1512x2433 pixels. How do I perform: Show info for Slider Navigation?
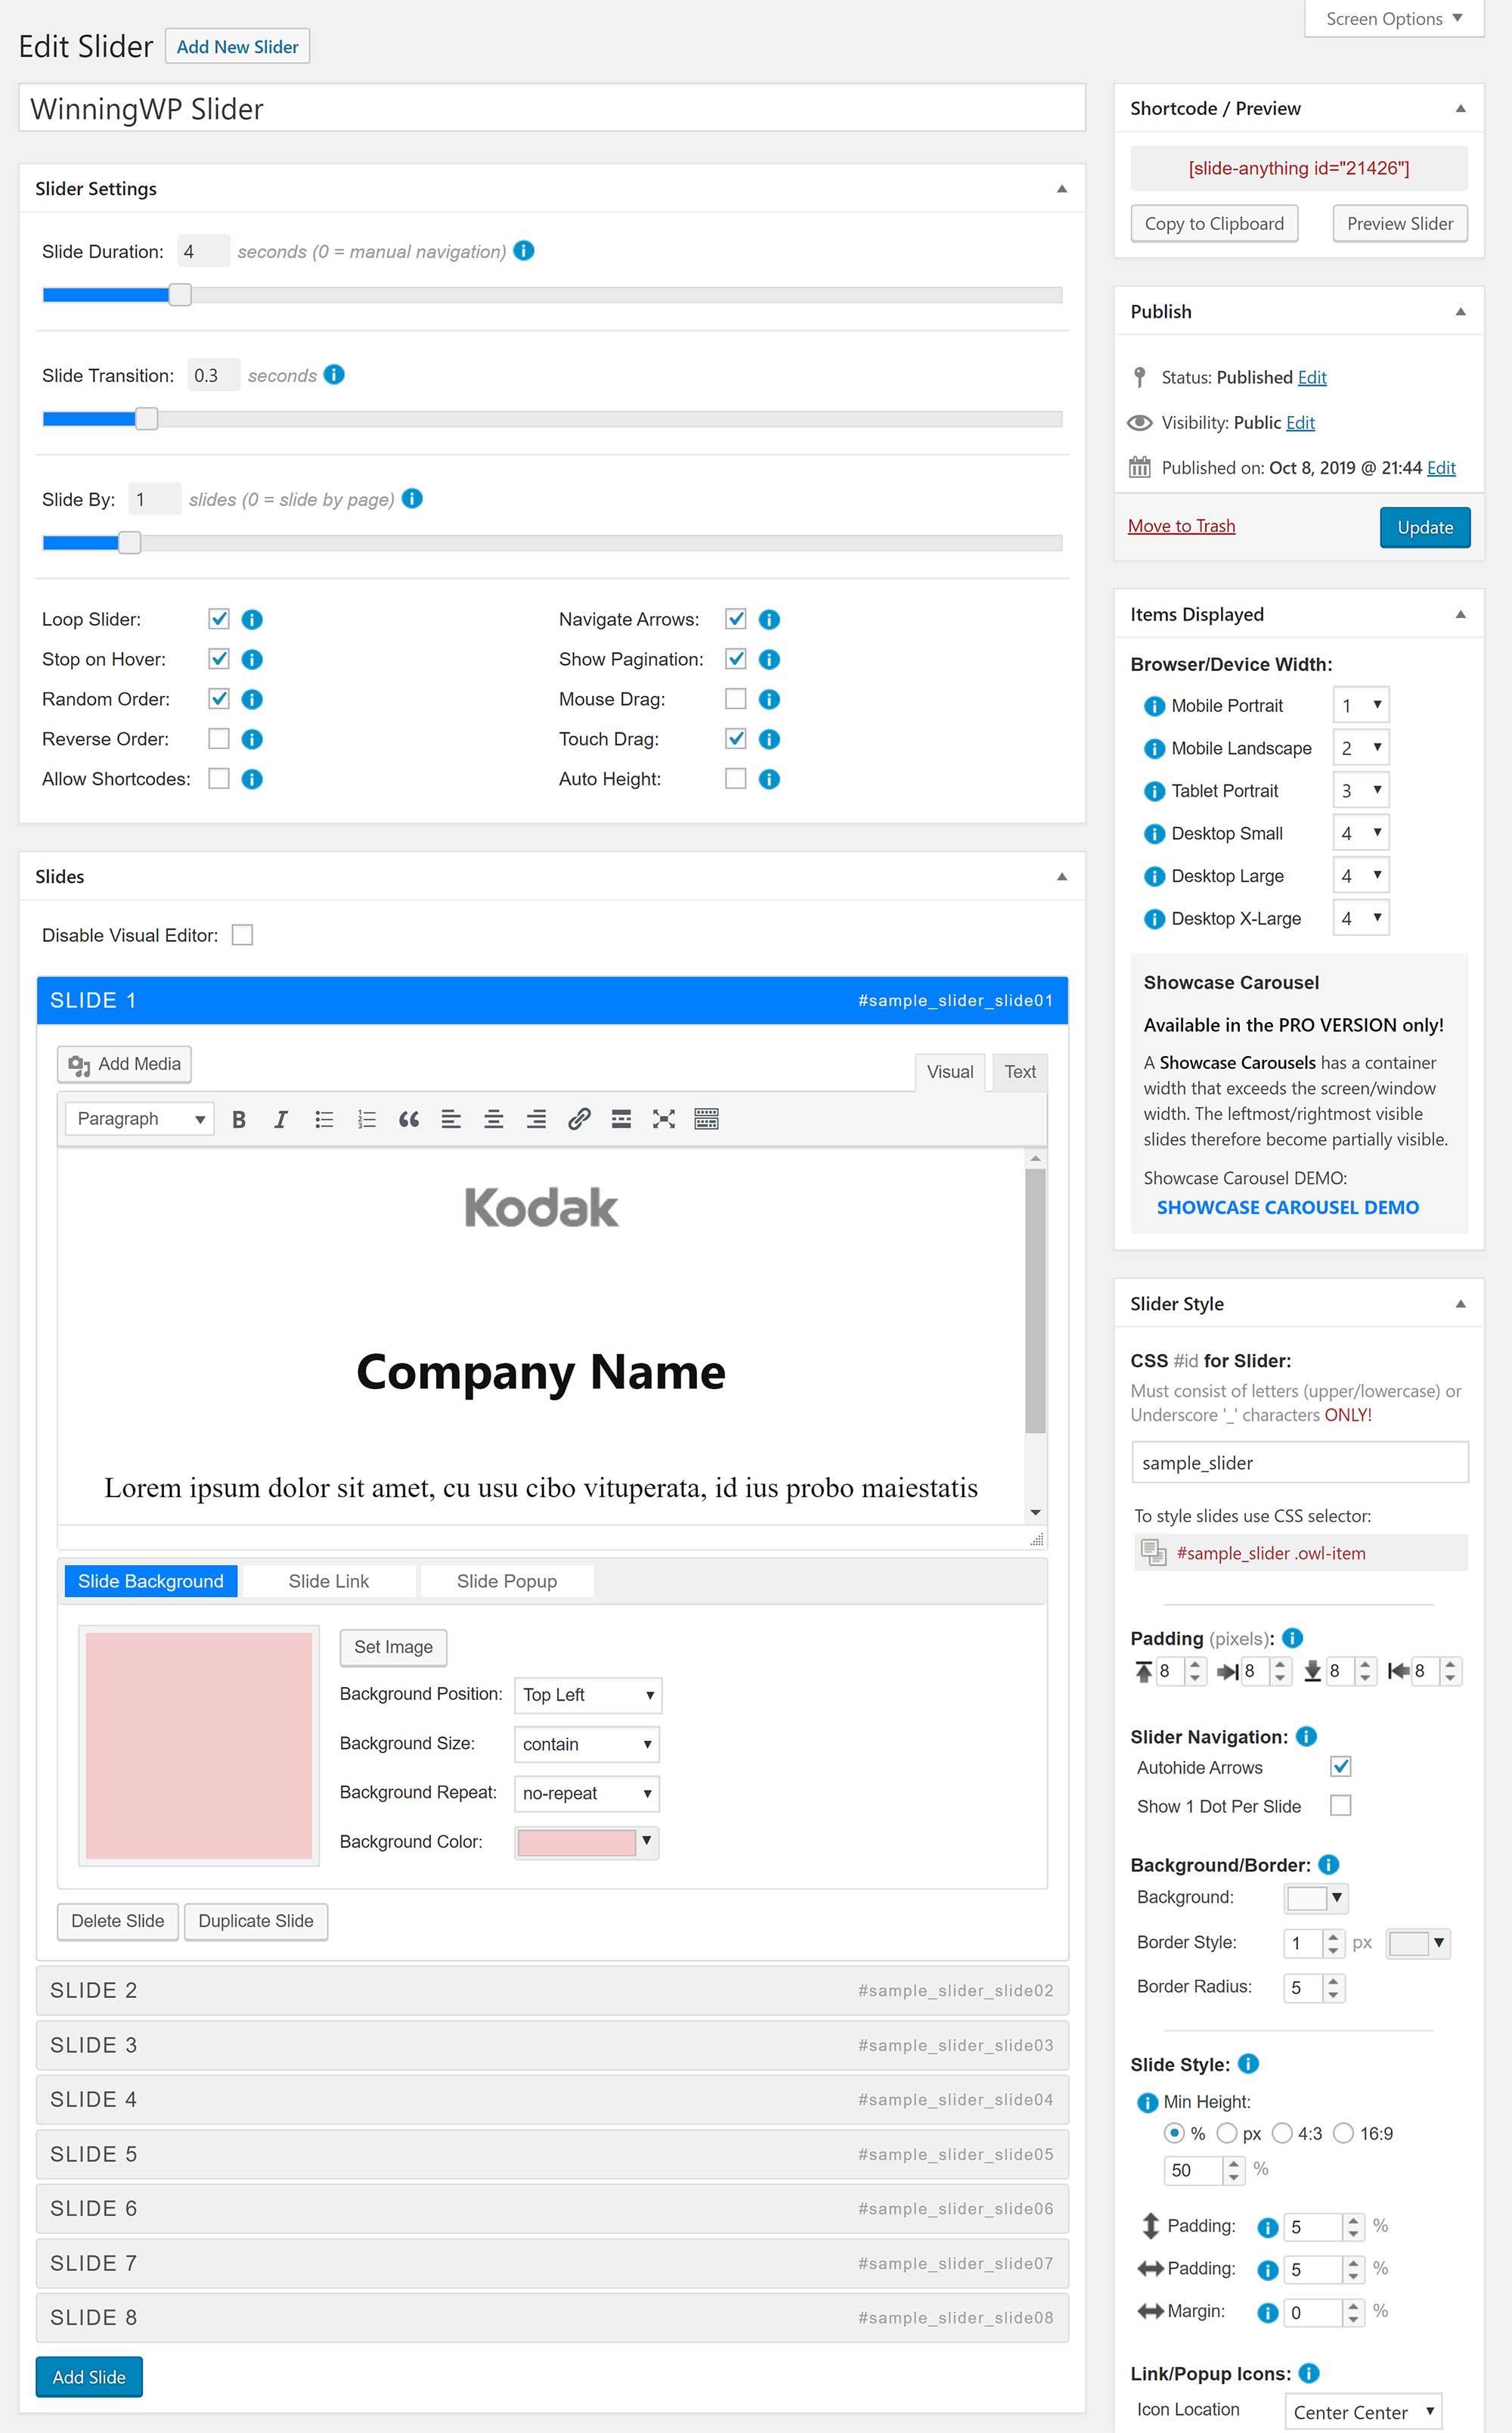point(1306,1737)
